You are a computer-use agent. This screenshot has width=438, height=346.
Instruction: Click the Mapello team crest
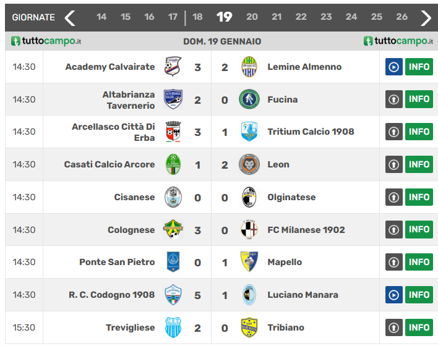coord(249,262)
